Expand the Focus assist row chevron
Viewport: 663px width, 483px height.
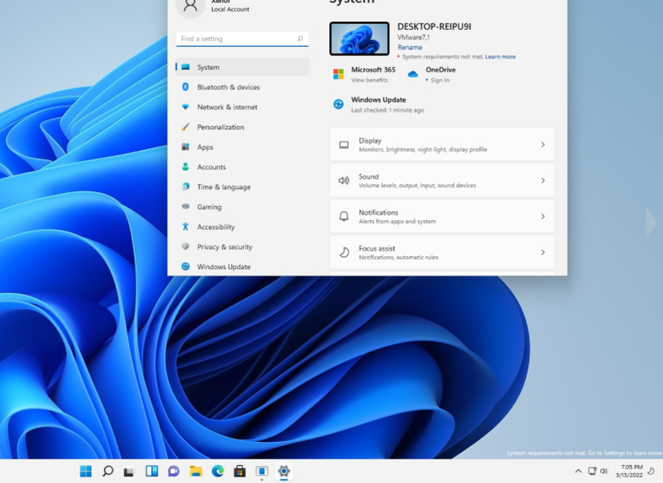tap(543, 252)
